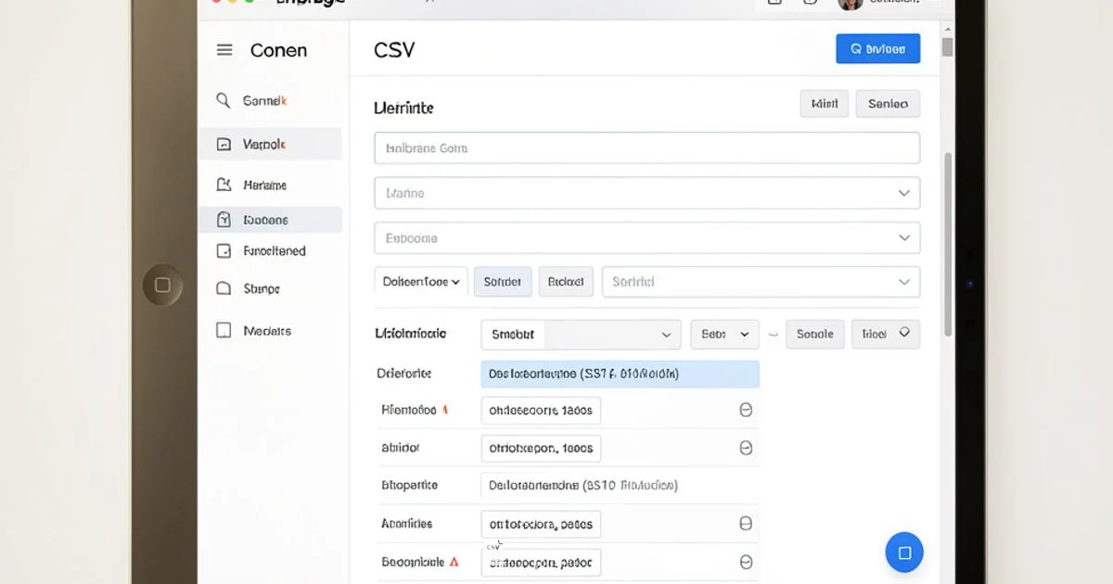Remove the first mapped field via minus icon
Screen dimensions: 1113x584
[x=746, y=410]
